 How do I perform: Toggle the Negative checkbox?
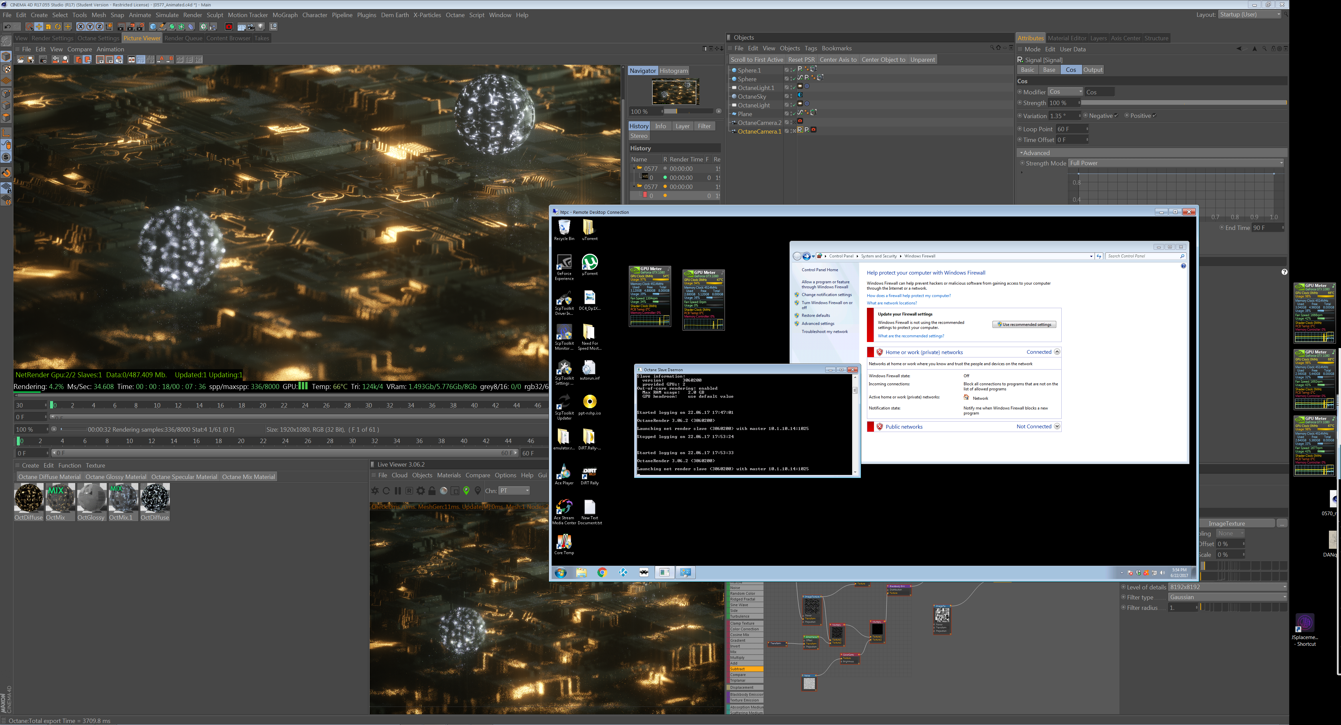pyautogui.click(x=1116, y=115)
